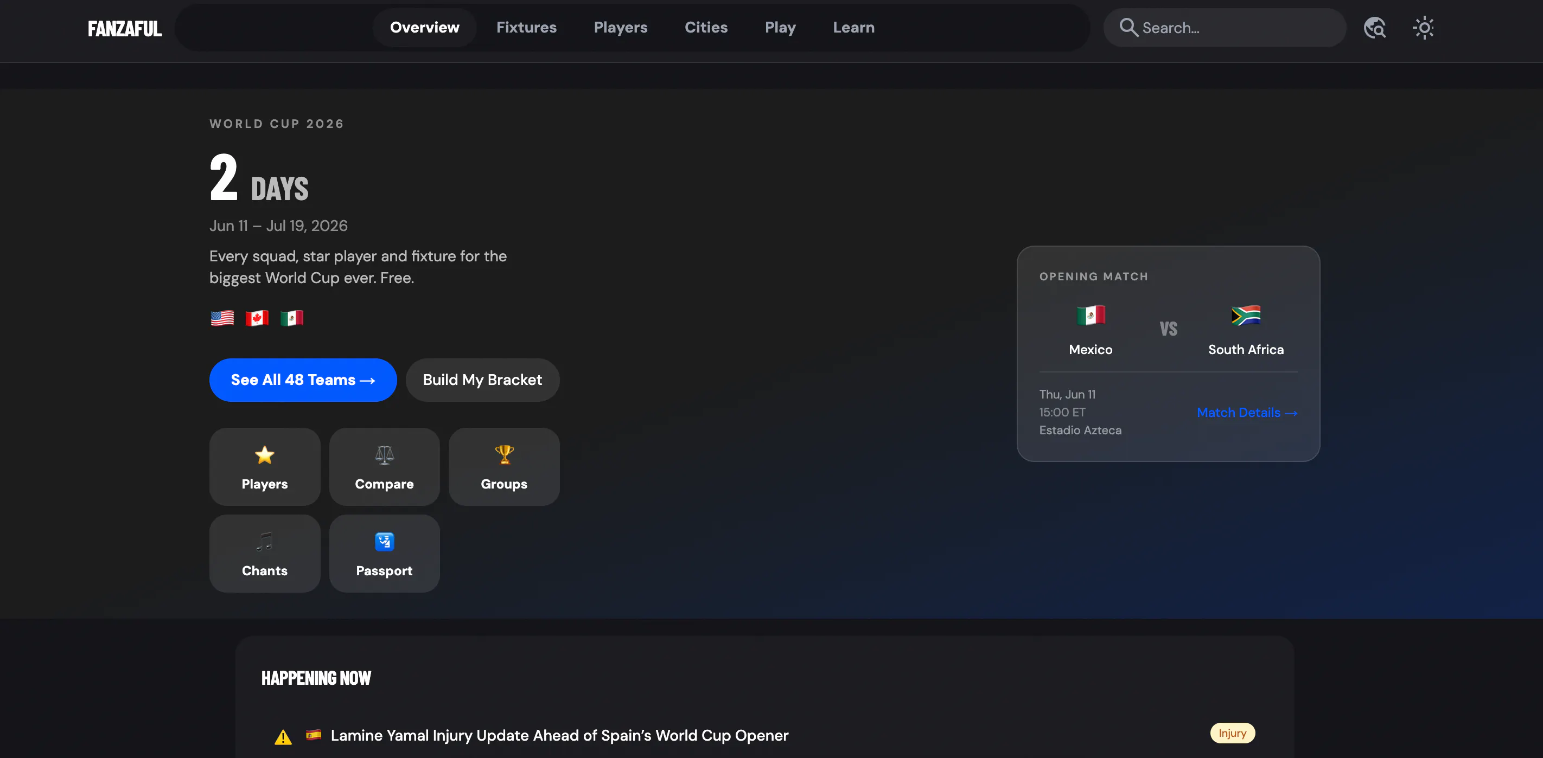Select the Play tab
This screenshot has height=758, width=1543.
(x=781, y=28)
